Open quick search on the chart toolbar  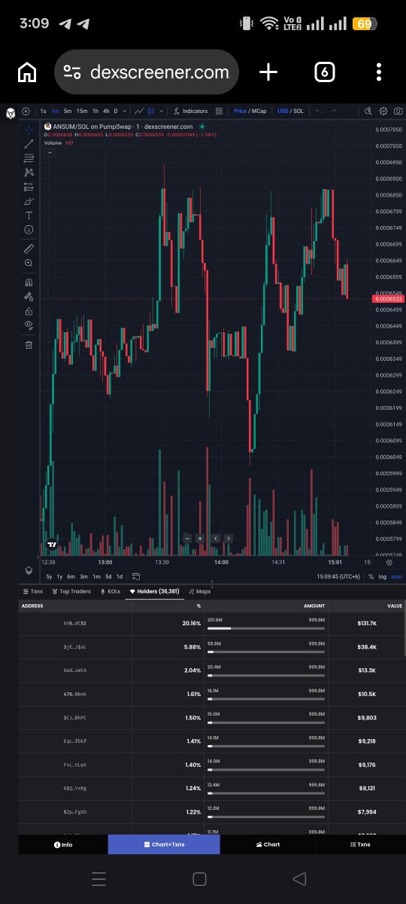[x=368, y=111]
